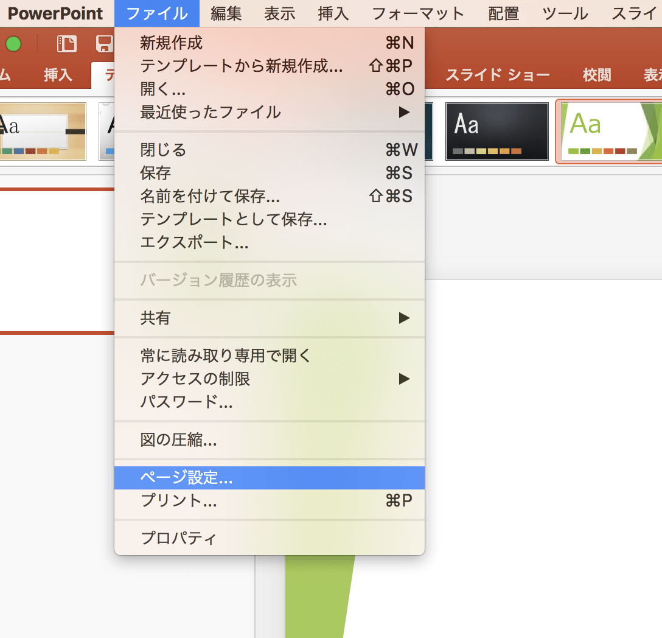Open the 編集 menu

226,13
